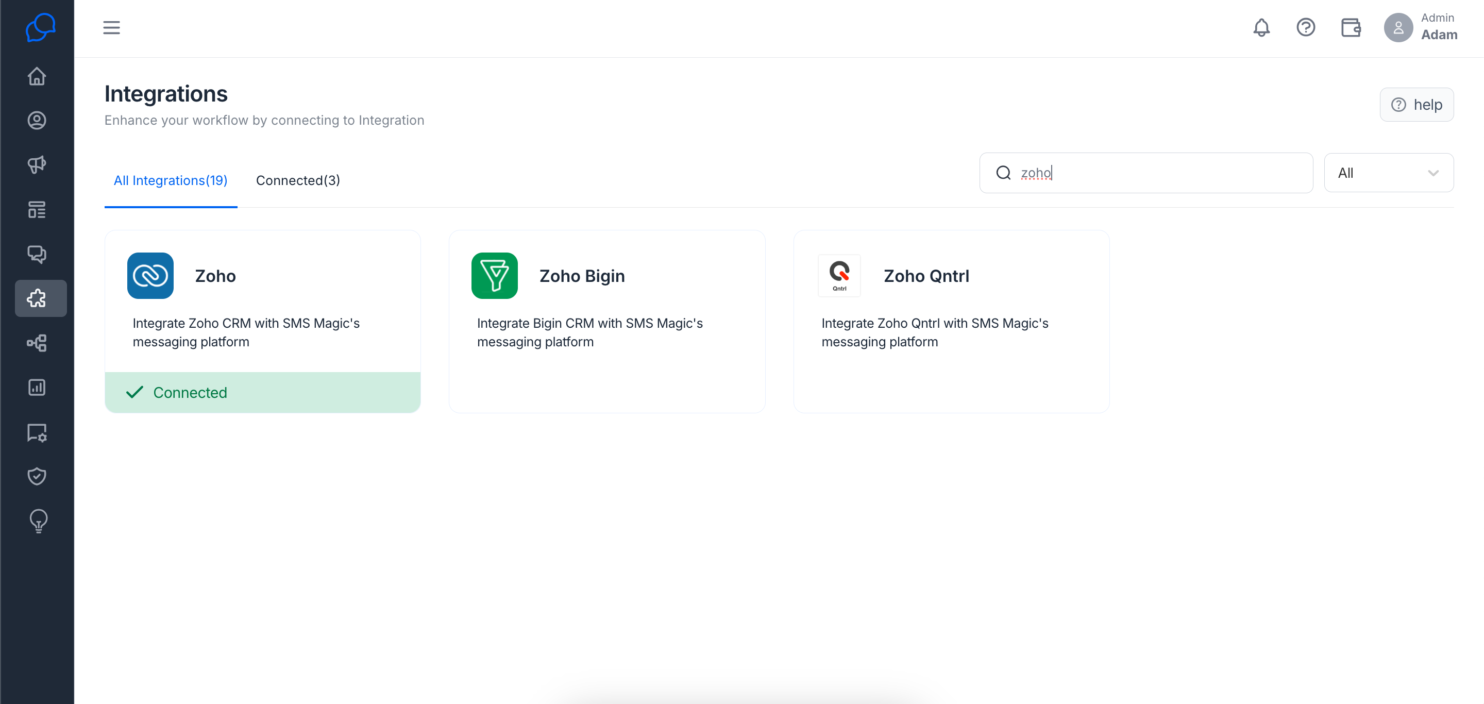Open the conversations chat icon in sidebar
This screenshot has height=704, width=1484.
point(37,254)
